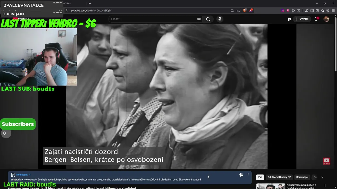Open the purple extension icon in toolbar
The image size is (337, 189).
click(283, 10)
